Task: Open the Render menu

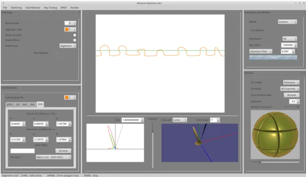Action: point(74,8)
